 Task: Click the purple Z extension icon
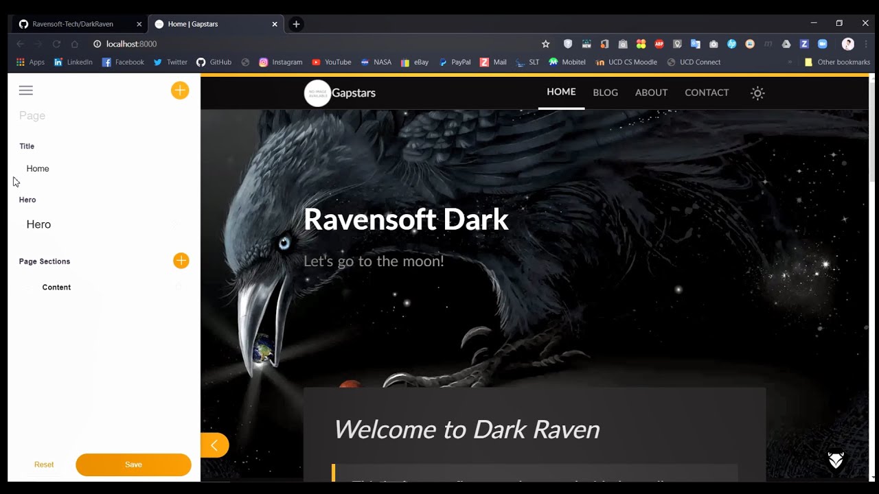click(804, 44)
